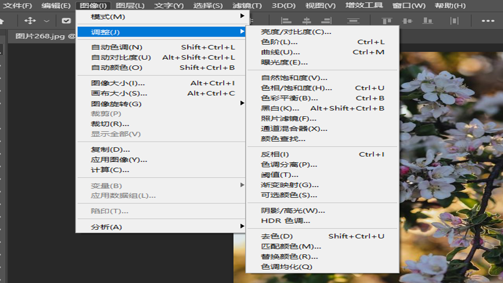The height and width of the screenshot is (283, 503).
Task: Select 计算(C)... in image menu
Action: coord(162,170)
